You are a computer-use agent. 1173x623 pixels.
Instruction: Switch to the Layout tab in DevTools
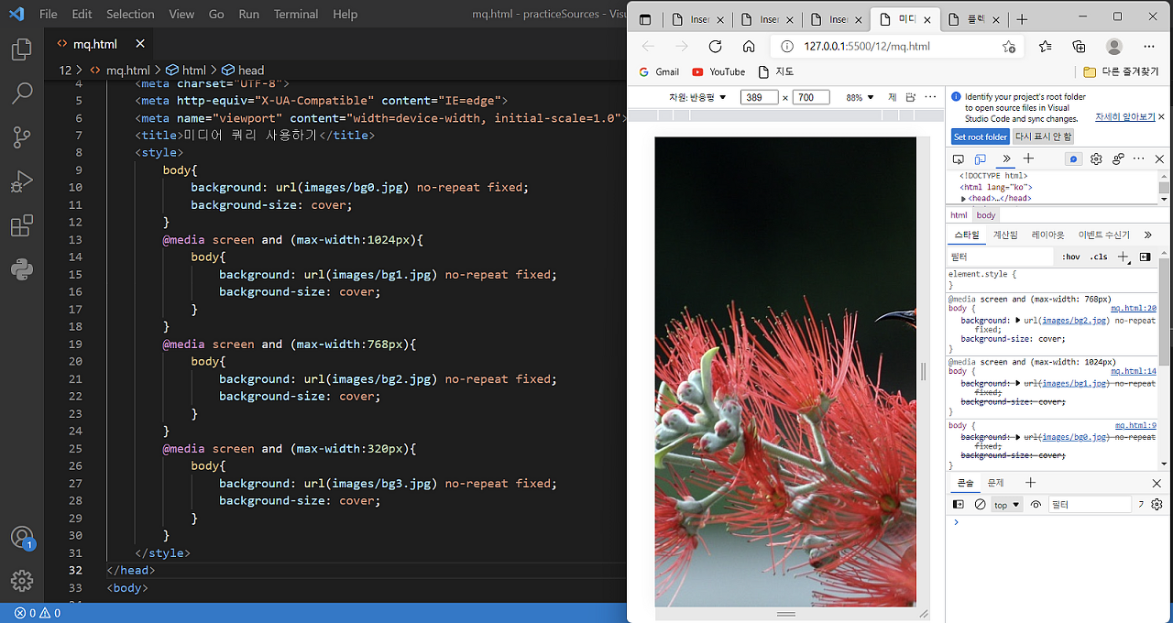(x=1047, y=235)
